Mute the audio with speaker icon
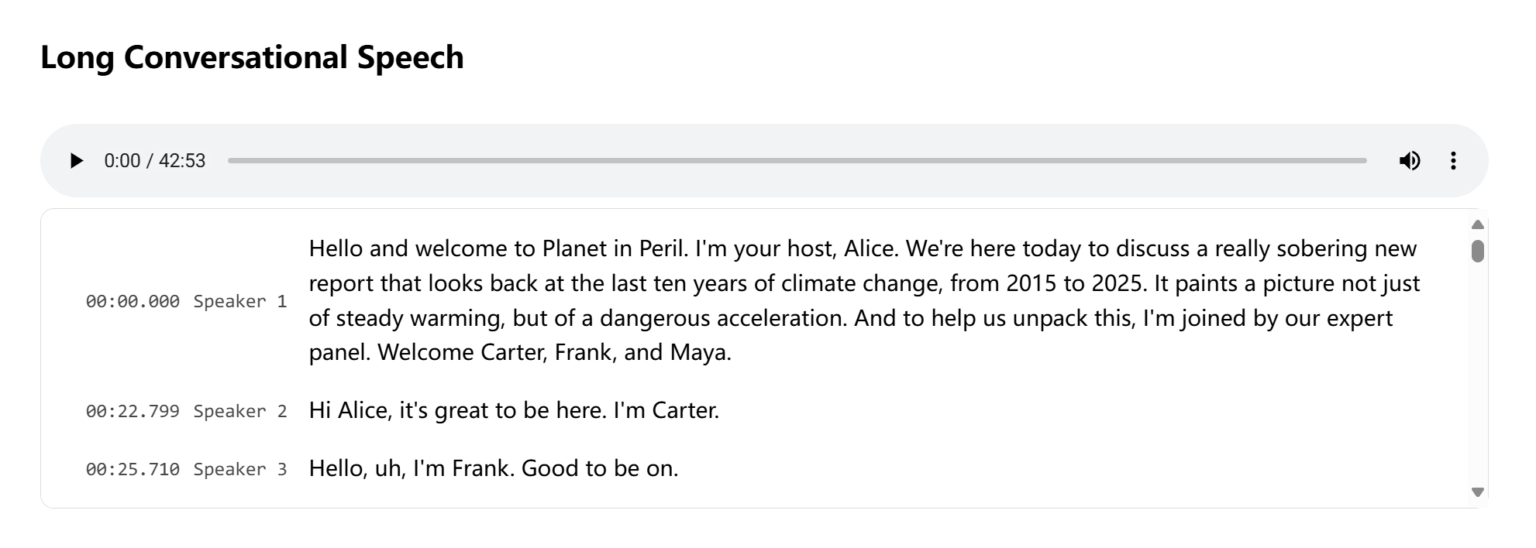The width and height of the screenshot is (1536, 548). point(1409,161)
